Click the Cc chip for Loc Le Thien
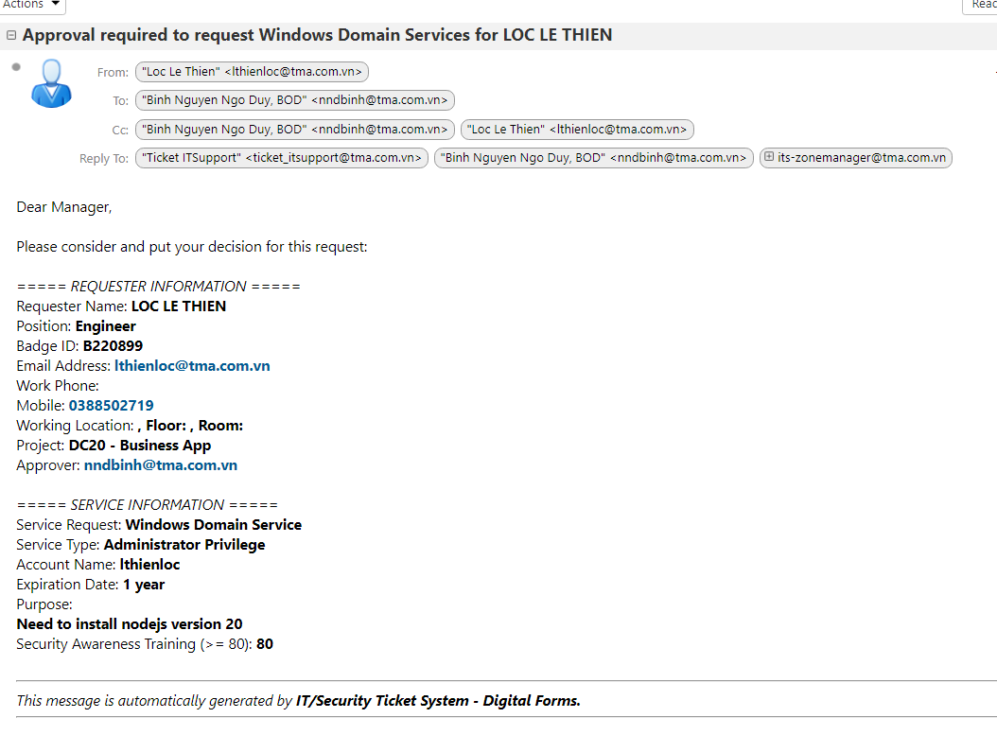This screenshot has height=753, width=997. pyautogui.click(x=577, y=129)
